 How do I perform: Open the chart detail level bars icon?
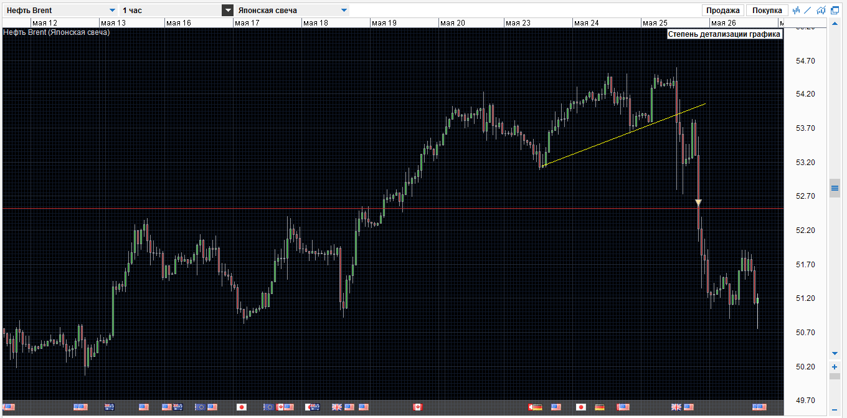coord(796,10)
